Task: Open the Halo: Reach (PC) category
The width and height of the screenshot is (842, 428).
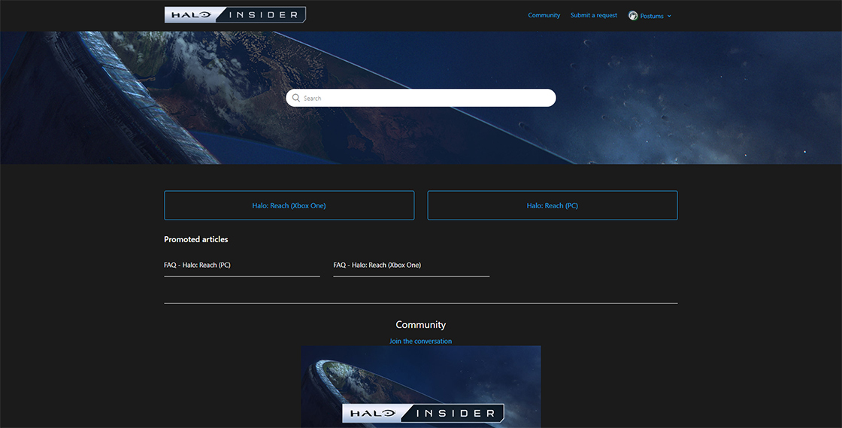Action: pos(552,205)
